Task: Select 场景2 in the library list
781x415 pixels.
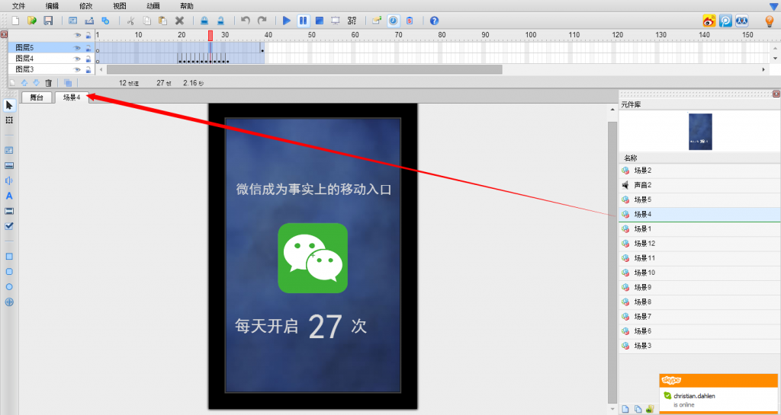Action: pos(699,171)
